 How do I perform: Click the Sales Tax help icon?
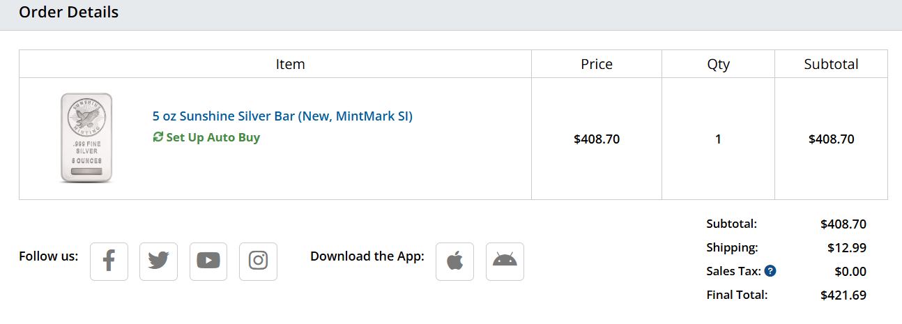[770, 271]
